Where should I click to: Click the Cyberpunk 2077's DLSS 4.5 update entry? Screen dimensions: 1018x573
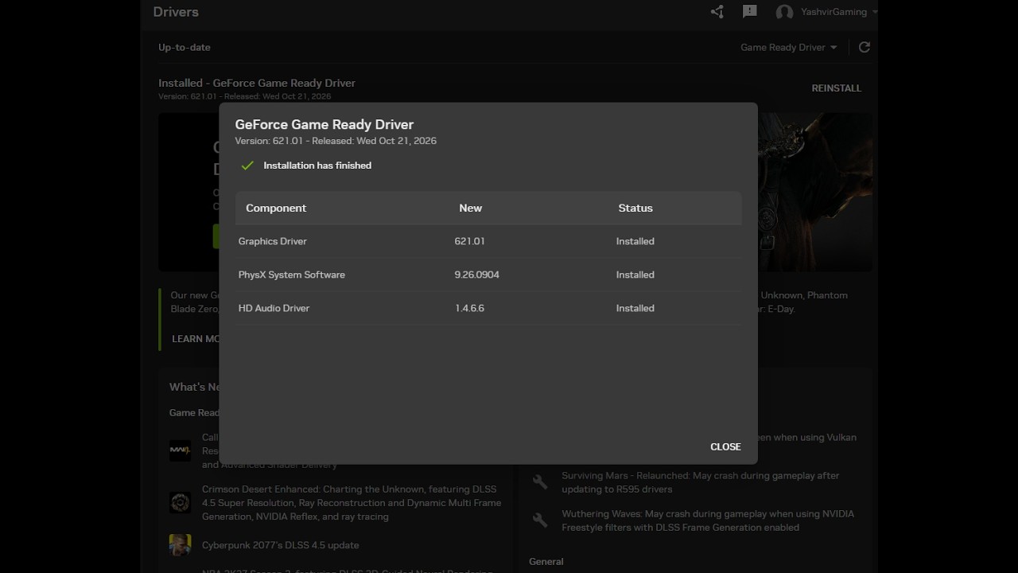coord(281,545)
